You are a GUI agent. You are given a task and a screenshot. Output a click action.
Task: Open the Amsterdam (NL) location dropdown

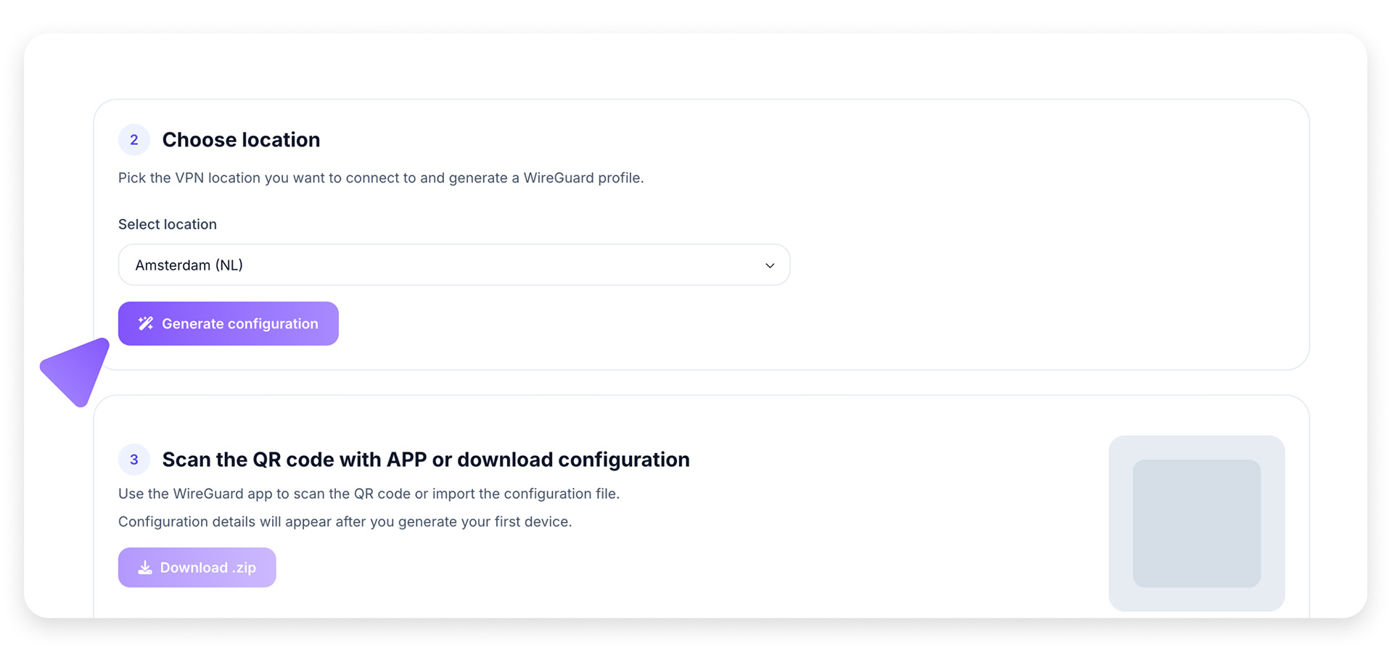coord(189,265)
